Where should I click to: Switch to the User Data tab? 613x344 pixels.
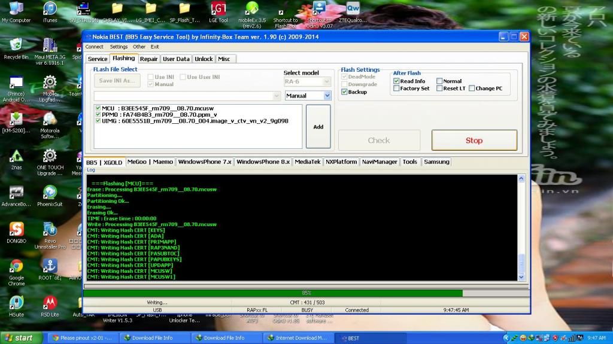click(176, 59)
